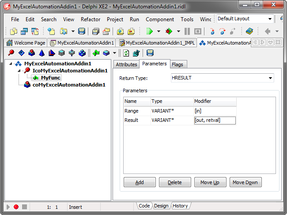Viewport: 287px width, 215px height.
Task: Click the New Property icon
Action: (106, 53)
